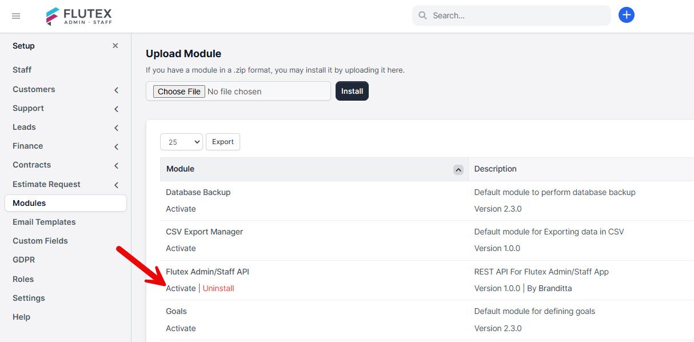Open GDPR in the sidebar
The image size is (694, 342).
(x=23, y=260)
